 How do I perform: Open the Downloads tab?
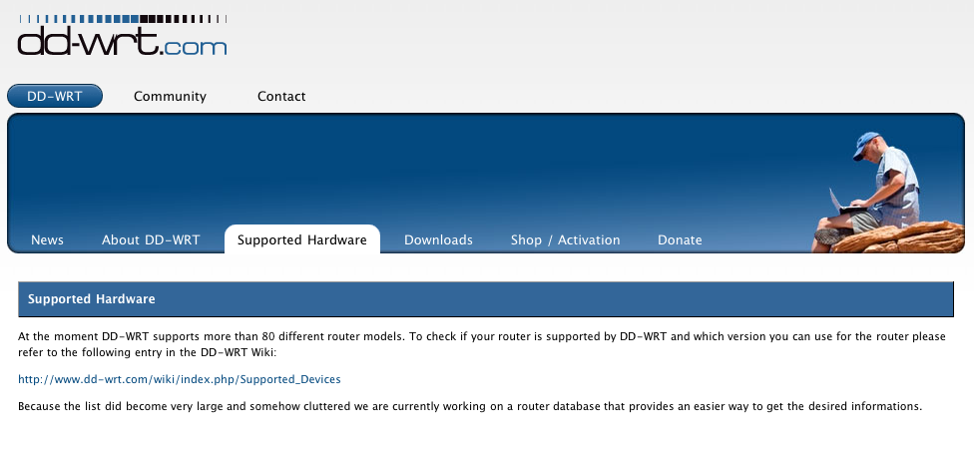tap(438, 239)
